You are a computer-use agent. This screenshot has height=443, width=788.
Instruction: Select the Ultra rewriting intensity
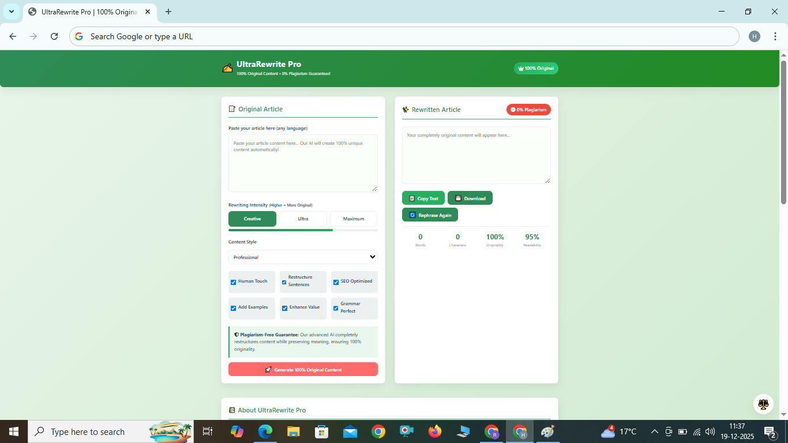coord(303,219)
